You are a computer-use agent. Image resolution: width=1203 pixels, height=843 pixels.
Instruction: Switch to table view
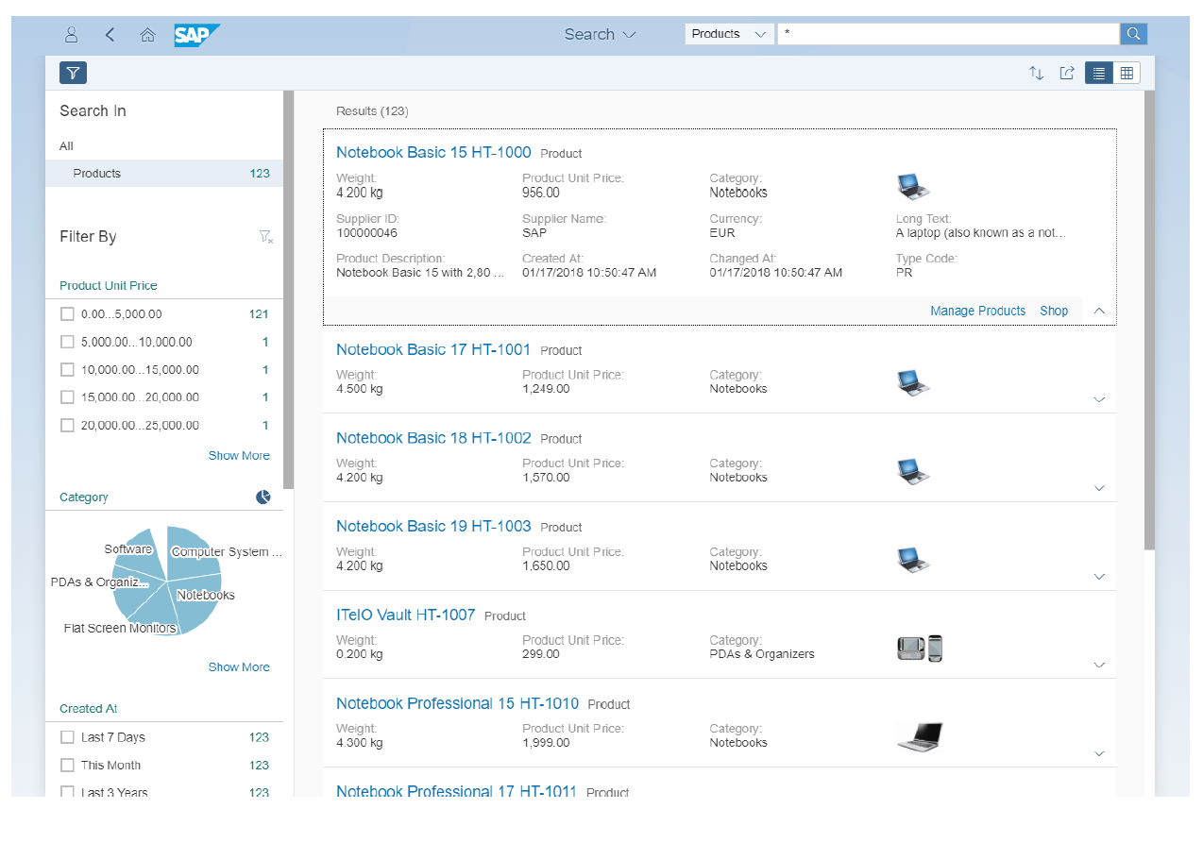(x=1127, y=73)
